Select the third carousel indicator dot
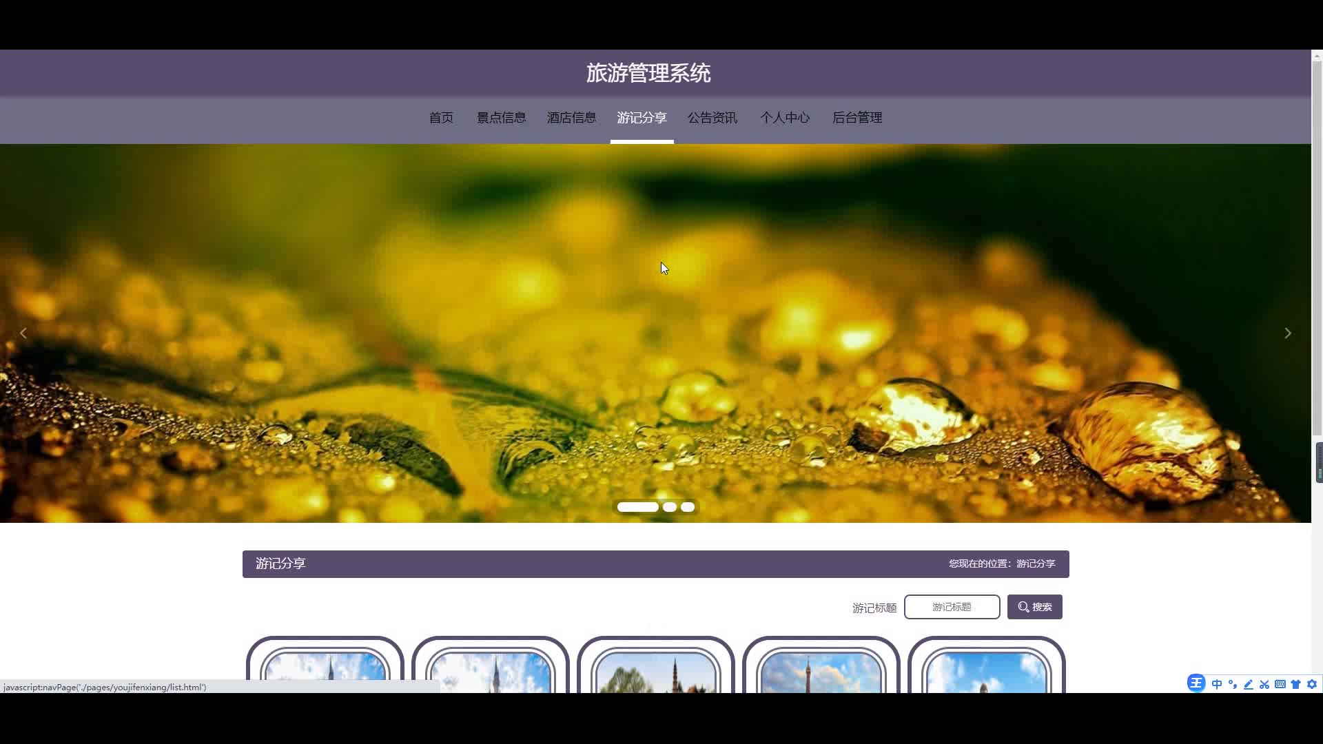 click(x=688, y=507)
